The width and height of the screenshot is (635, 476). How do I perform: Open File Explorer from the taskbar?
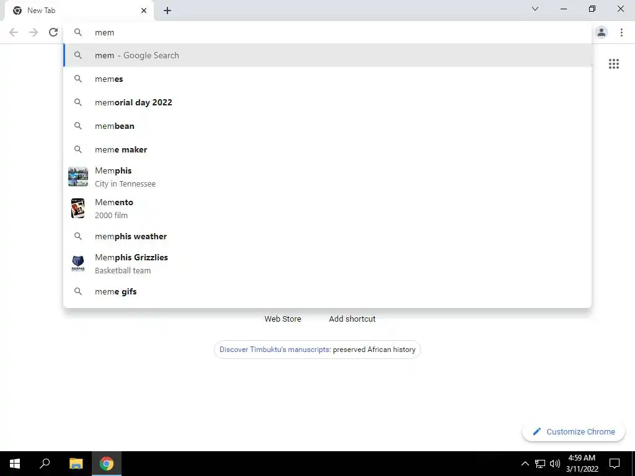point(76,464)
